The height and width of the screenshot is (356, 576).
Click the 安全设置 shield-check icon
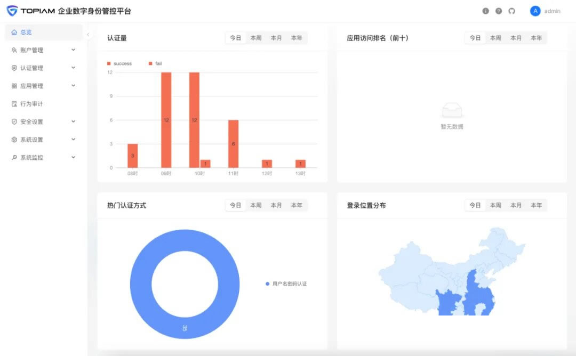click(x=14, y=122)
